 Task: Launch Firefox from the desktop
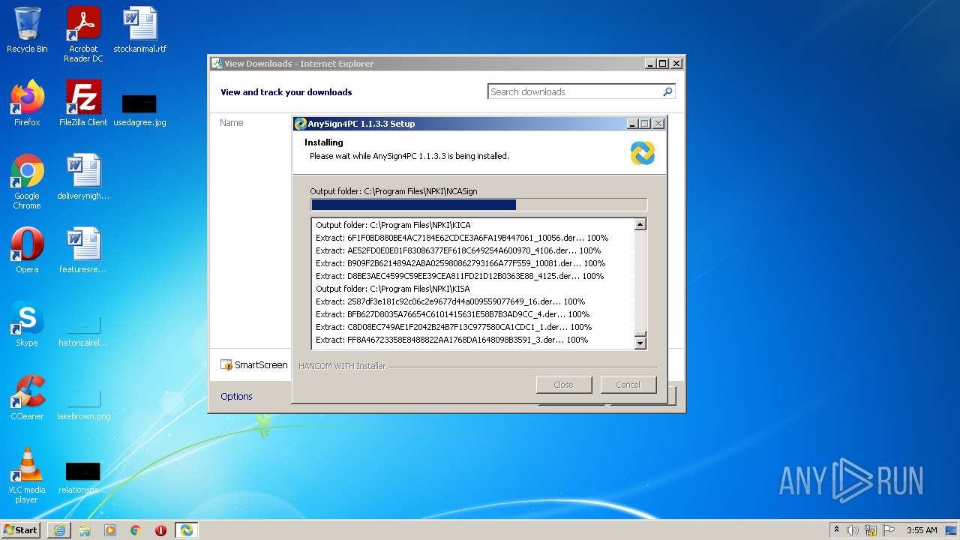27,103
